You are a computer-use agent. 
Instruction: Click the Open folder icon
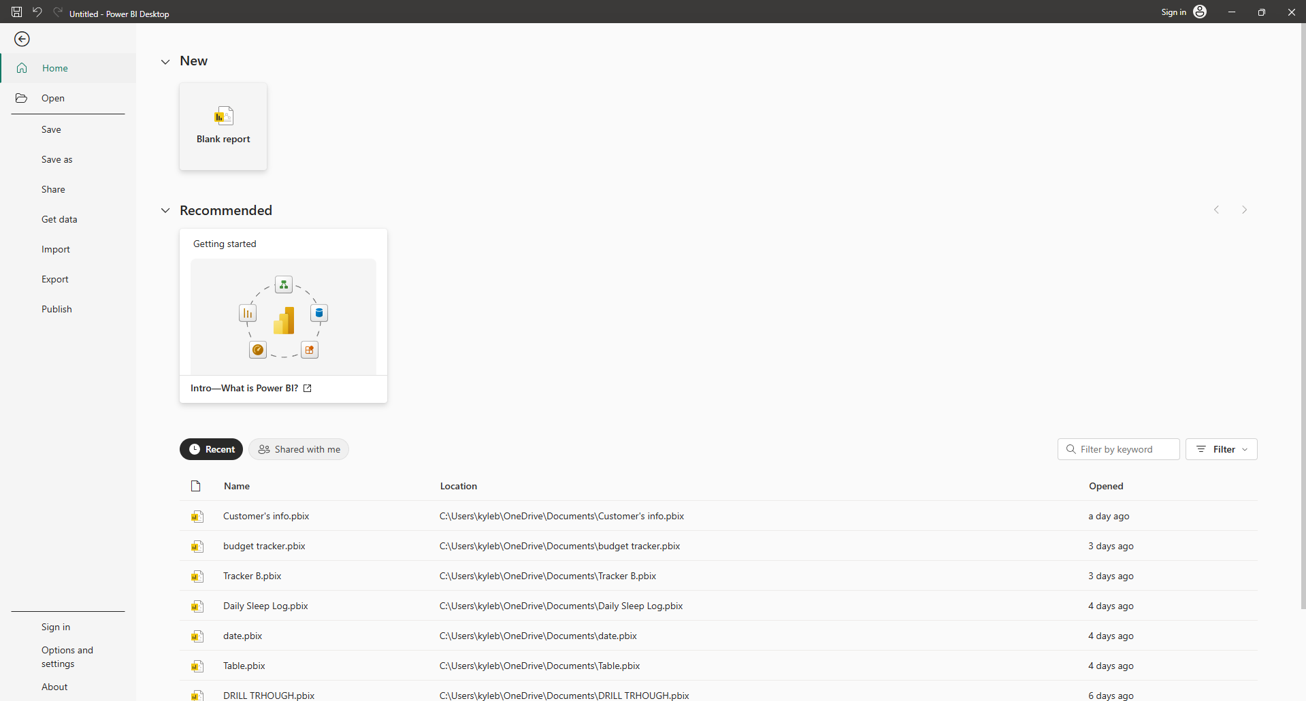pyautogui.click(x=22, y=98)
